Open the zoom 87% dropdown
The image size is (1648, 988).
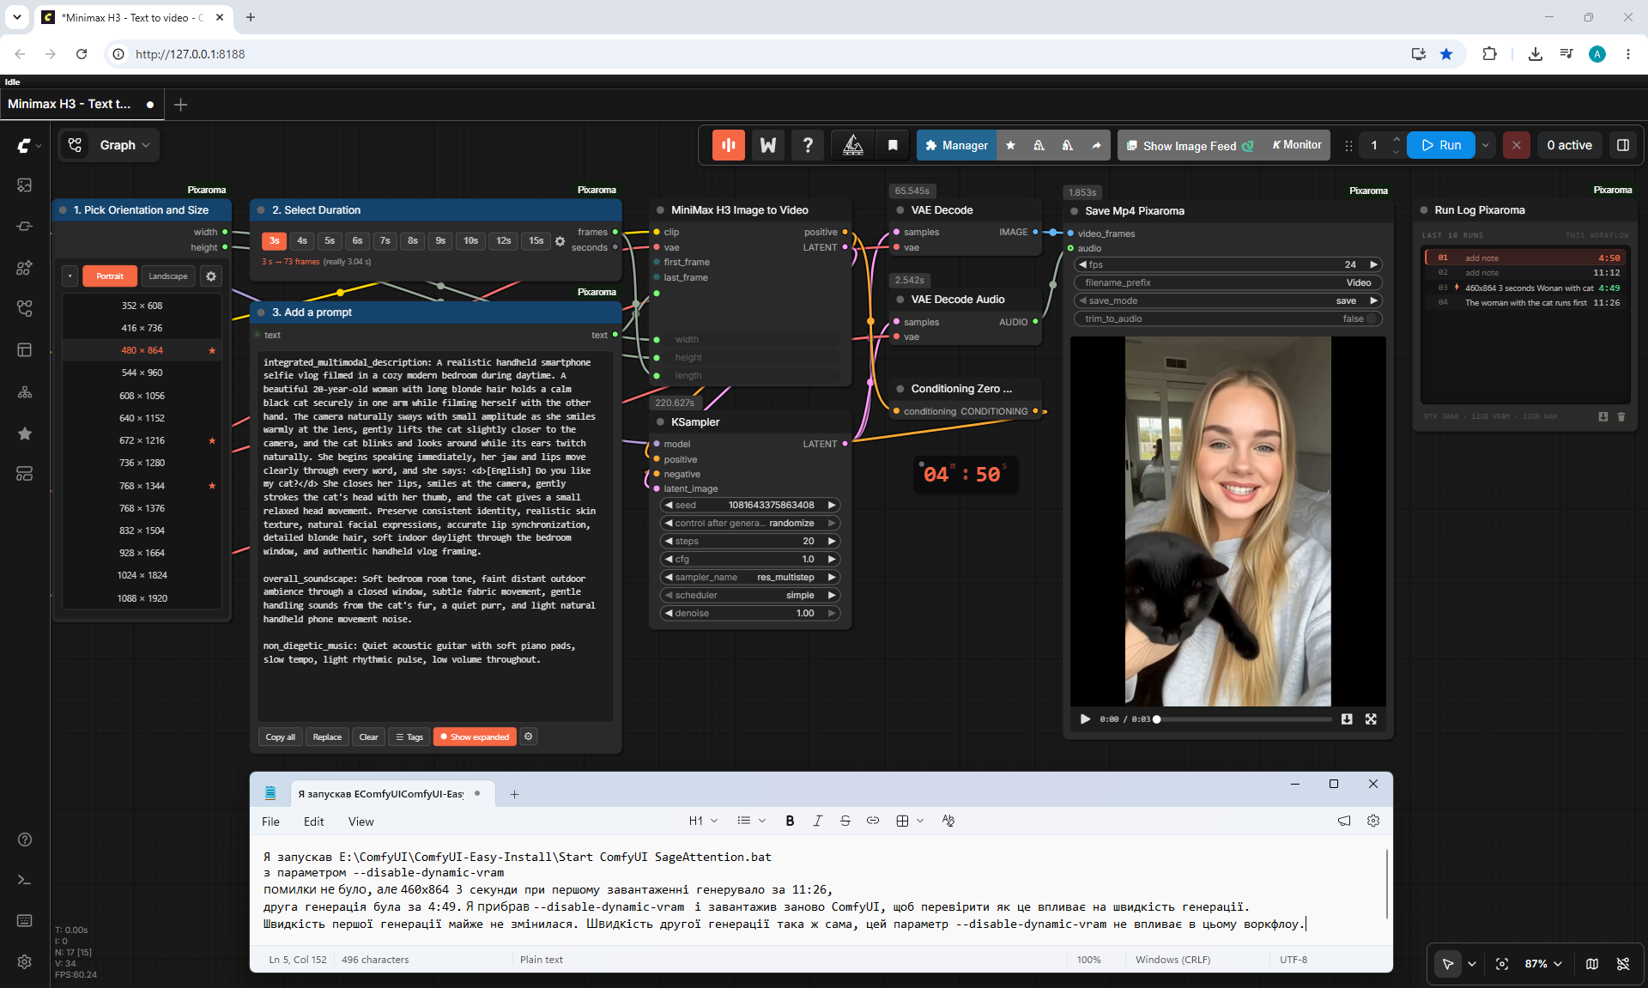(1543, 964)
